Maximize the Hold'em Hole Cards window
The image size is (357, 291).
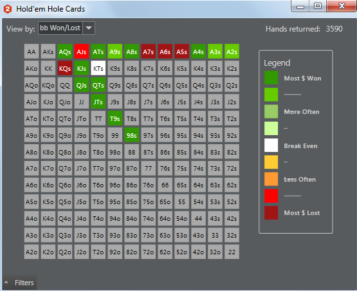tap(318, 6)
